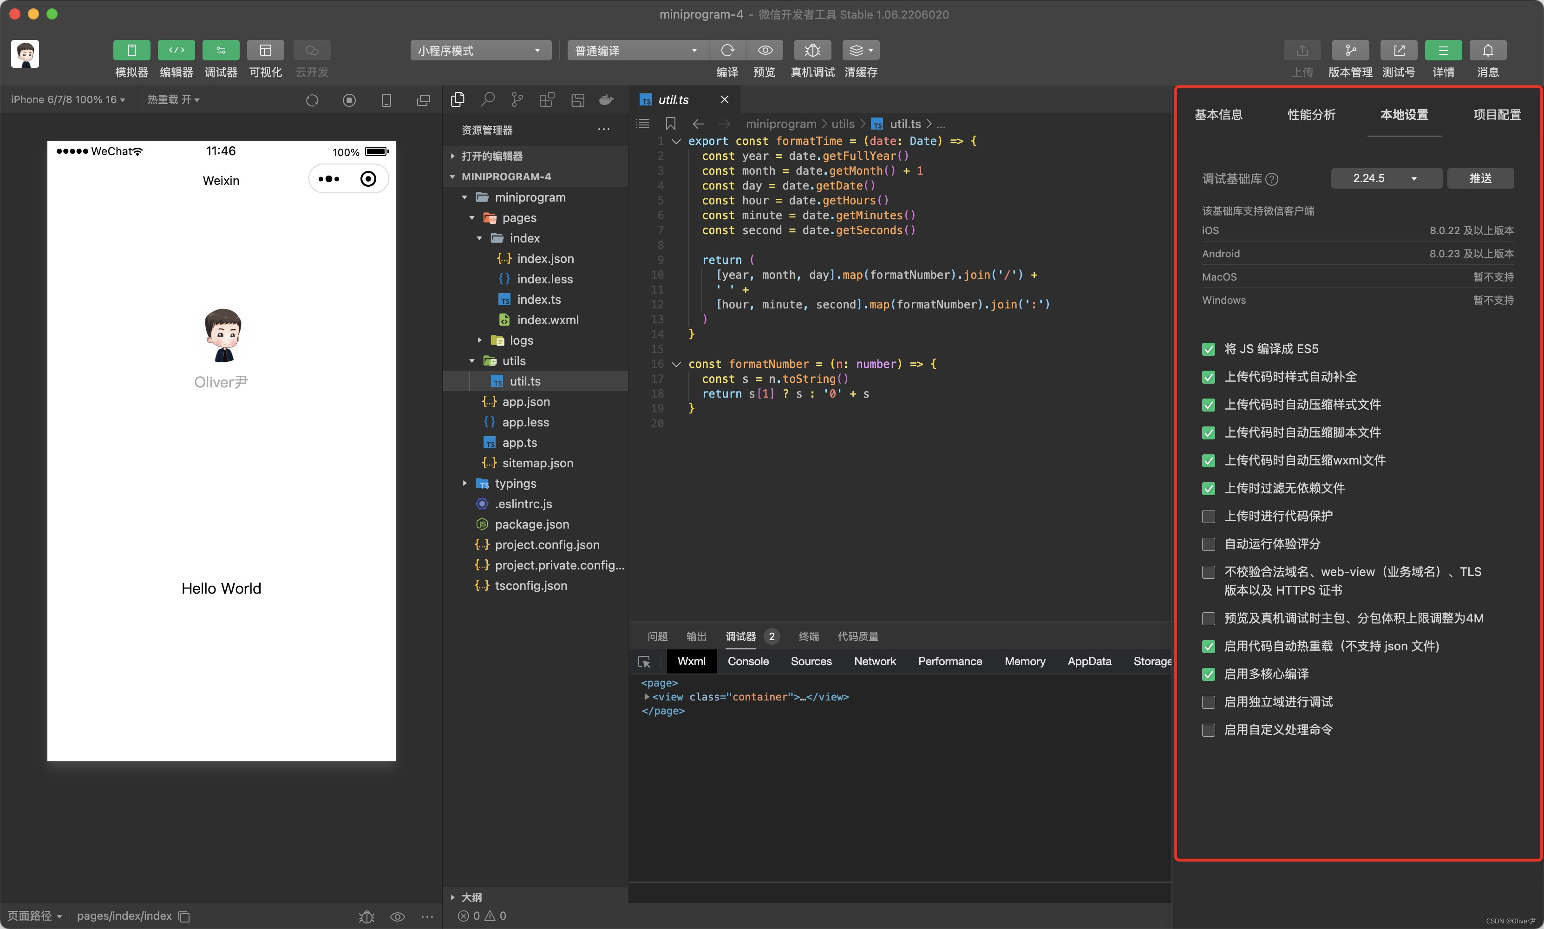
Task: Expand the 打开的编辑器 section
Action: click(535, 156)
